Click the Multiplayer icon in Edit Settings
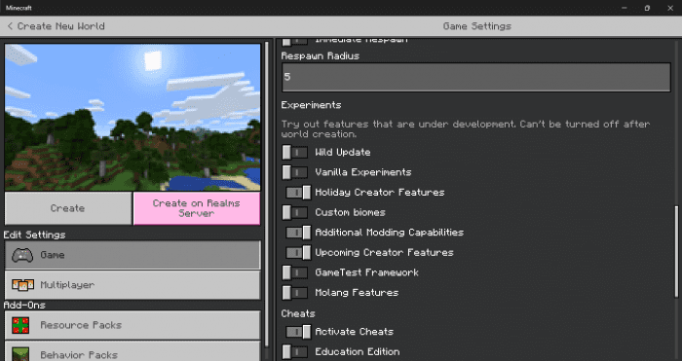682x361 pixels. pyautogui.click(x=22, y=285)
